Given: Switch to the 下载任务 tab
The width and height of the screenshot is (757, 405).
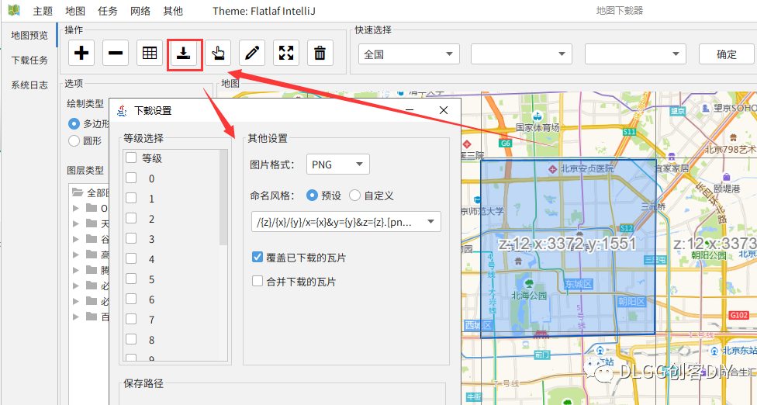Looking at the screenshot, I should 29,61.
